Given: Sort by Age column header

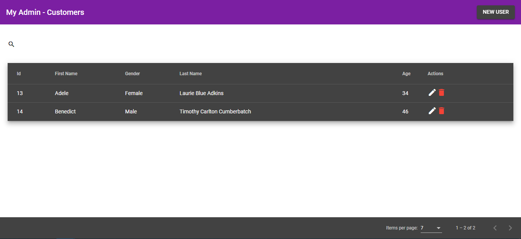Looking at the screenshot, I should click(x=406, y=74).
